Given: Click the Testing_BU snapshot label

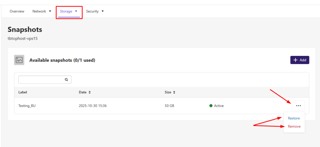Looking at the screenshot, I should point(27,106).
